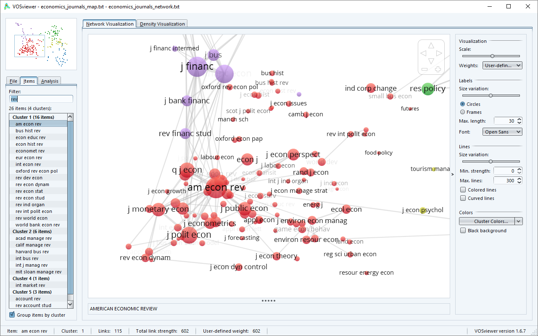Zoom out with the minus icon

(x=425, y=69)
